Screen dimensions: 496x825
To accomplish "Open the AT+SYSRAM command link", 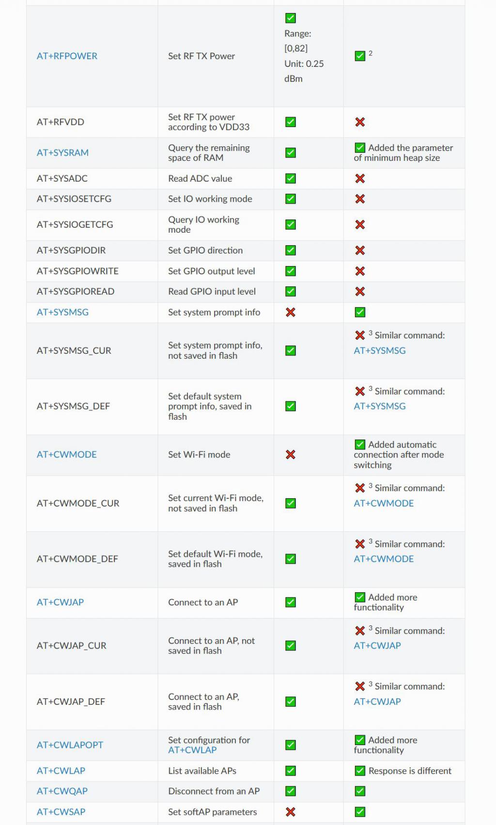I will tap(62, 153).
